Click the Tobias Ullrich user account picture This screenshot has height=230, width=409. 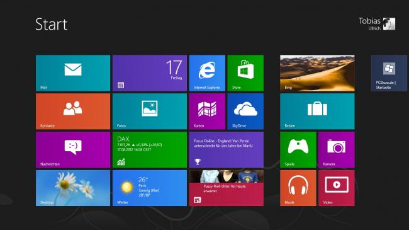click(389, 24)
